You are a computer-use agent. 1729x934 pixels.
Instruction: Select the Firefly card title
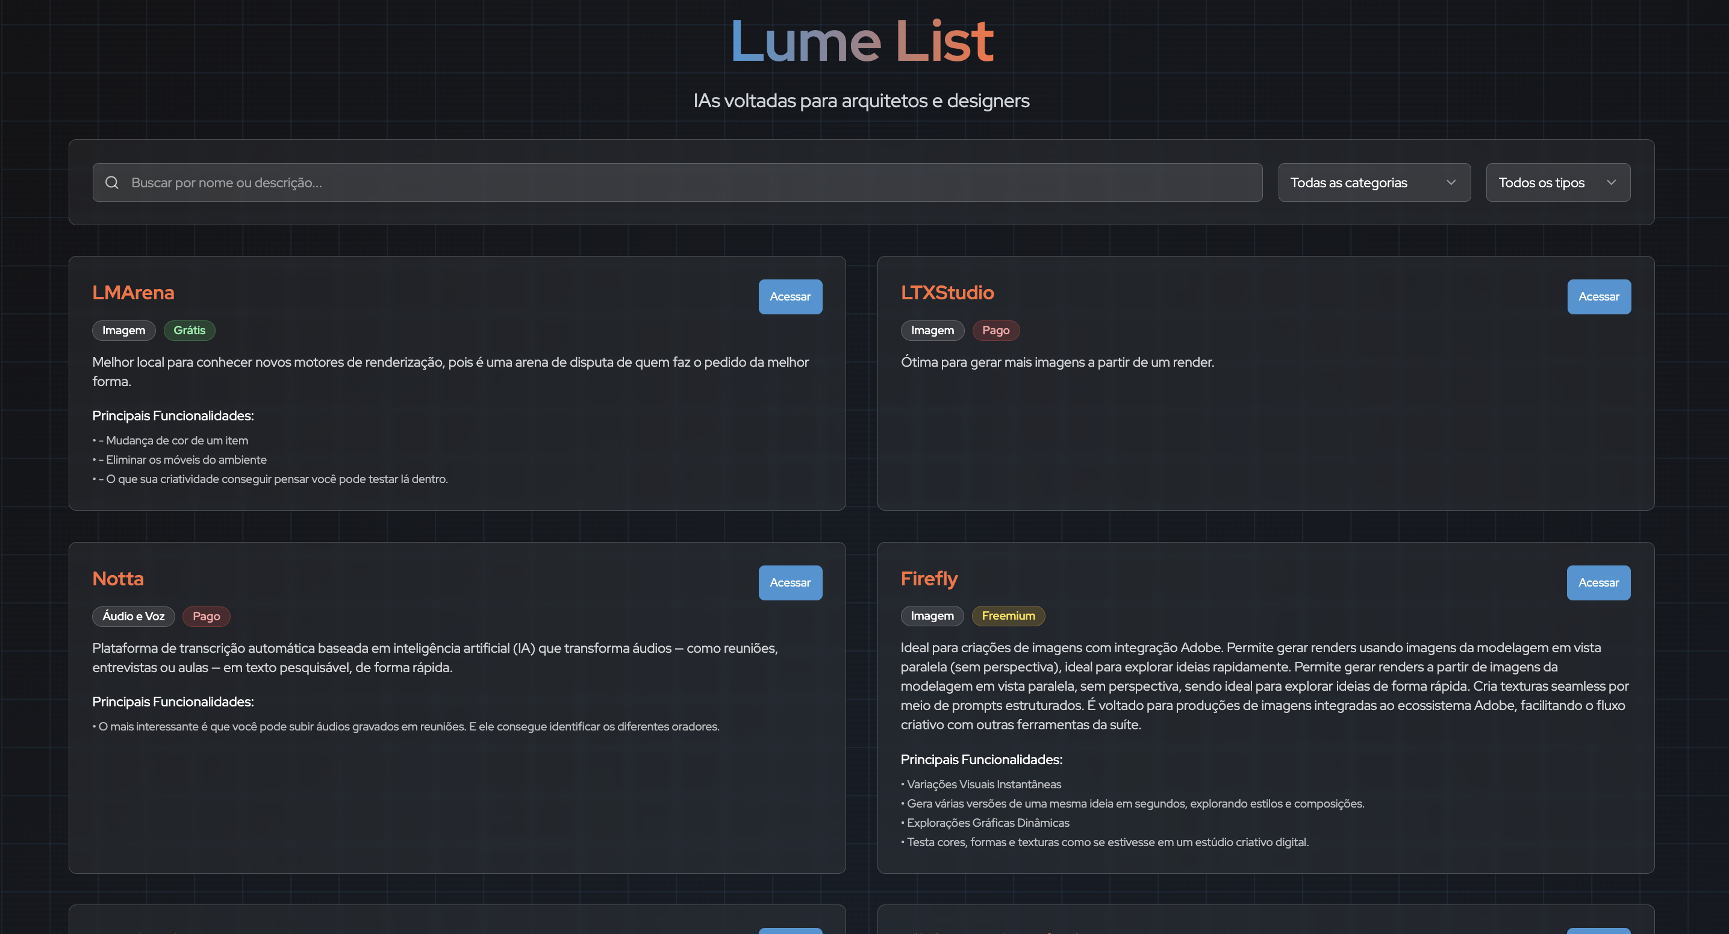(x=929, y=578)
